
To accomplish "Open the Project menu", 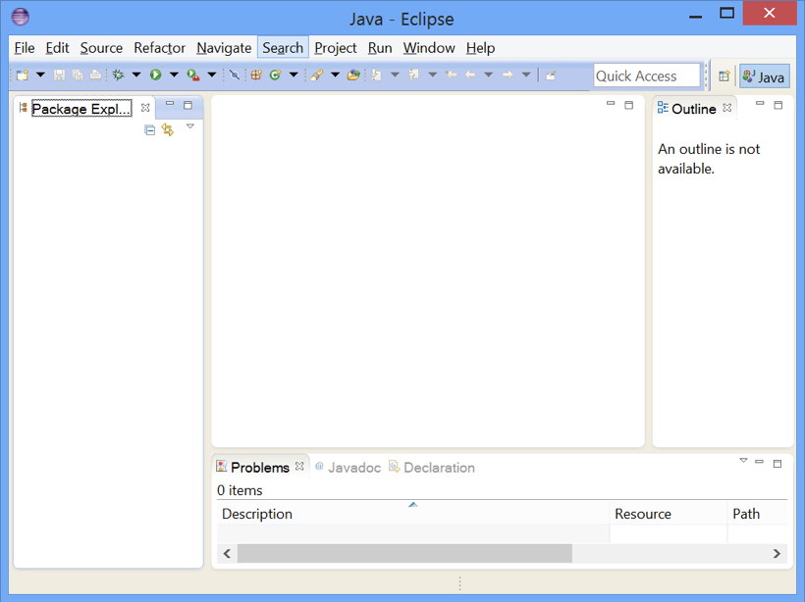I will (335, 48).
